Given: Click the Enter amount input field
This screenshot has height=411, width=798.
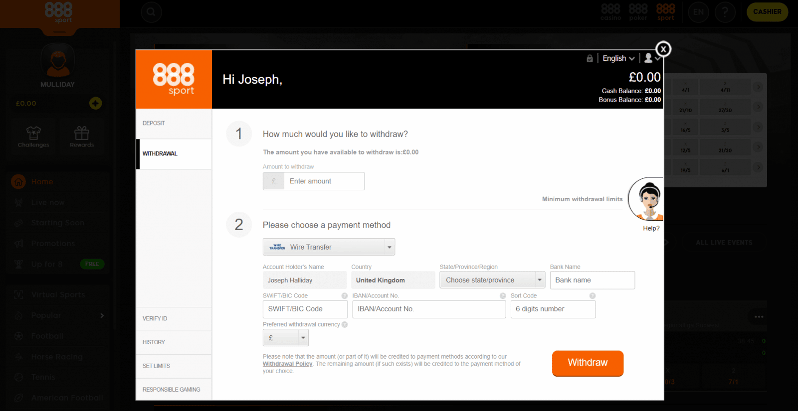Looking at the screenshot, I should click(324, 181).
